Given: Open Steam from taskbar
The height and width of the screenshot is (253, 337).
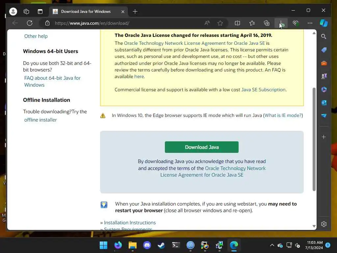Looking at the screenshot, I should (x=161, y=245).
